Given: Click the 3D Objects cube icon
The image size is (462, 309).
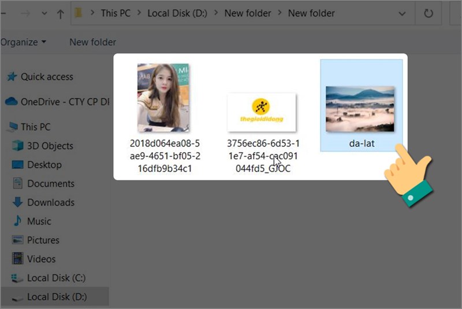Looking at the screenshot, I should (18, 145).
